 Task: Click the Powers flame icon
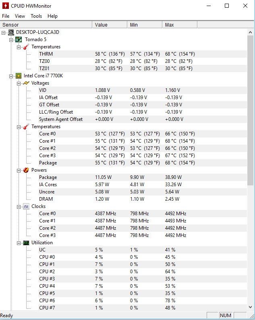[26, 170]
